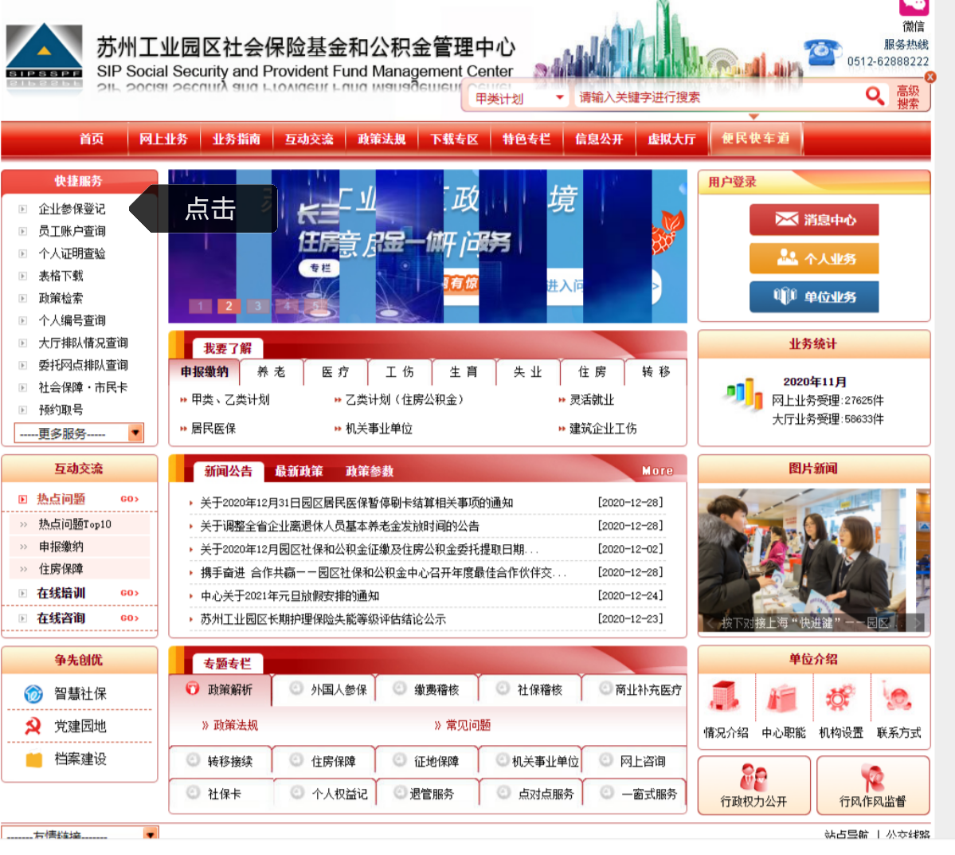Open 政策法规 nav menu
Image resolution: width=955 pixels, height=855 pixels.
pos(382,139)
